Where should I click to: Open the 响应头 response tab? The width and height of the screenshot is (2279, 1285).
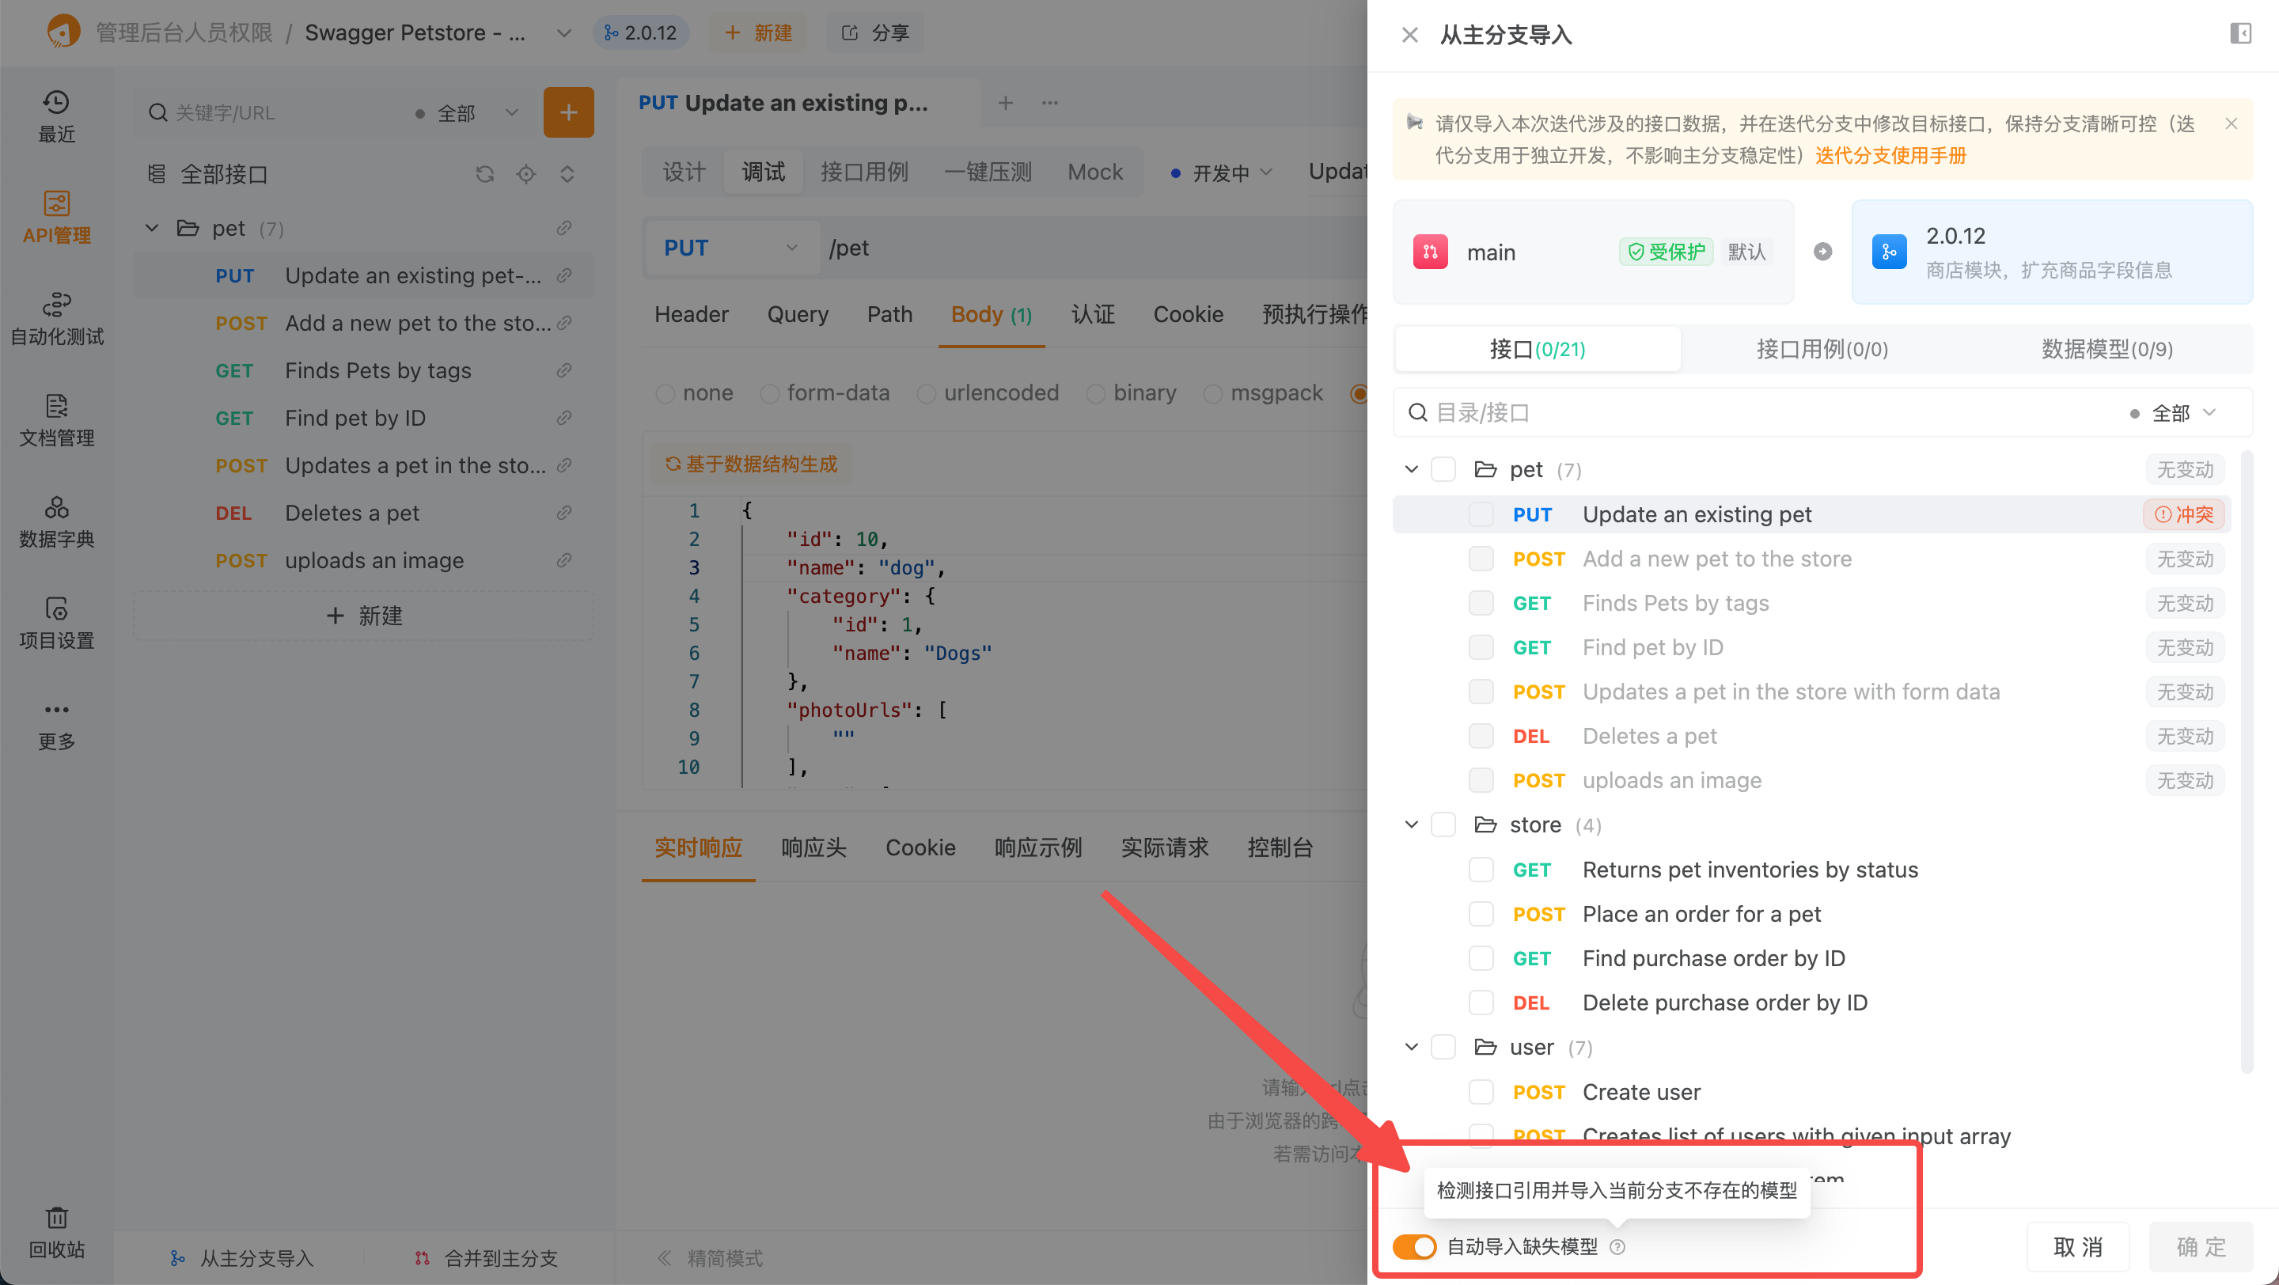[x=813, y=848]
